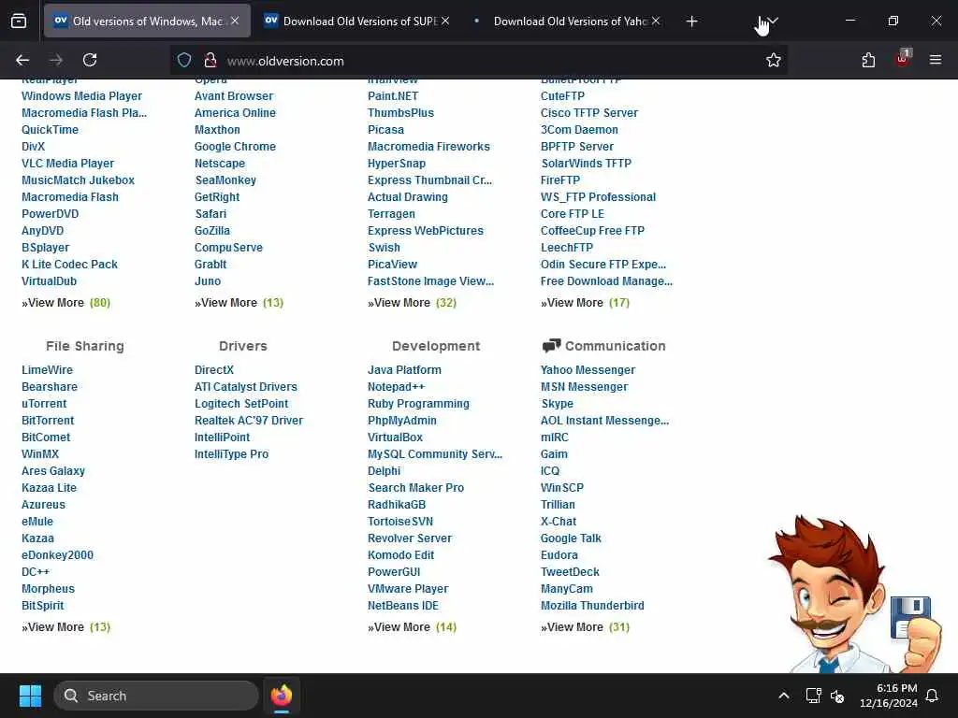Click View More (80) multimedia link
958x718 pixels.
66,303
